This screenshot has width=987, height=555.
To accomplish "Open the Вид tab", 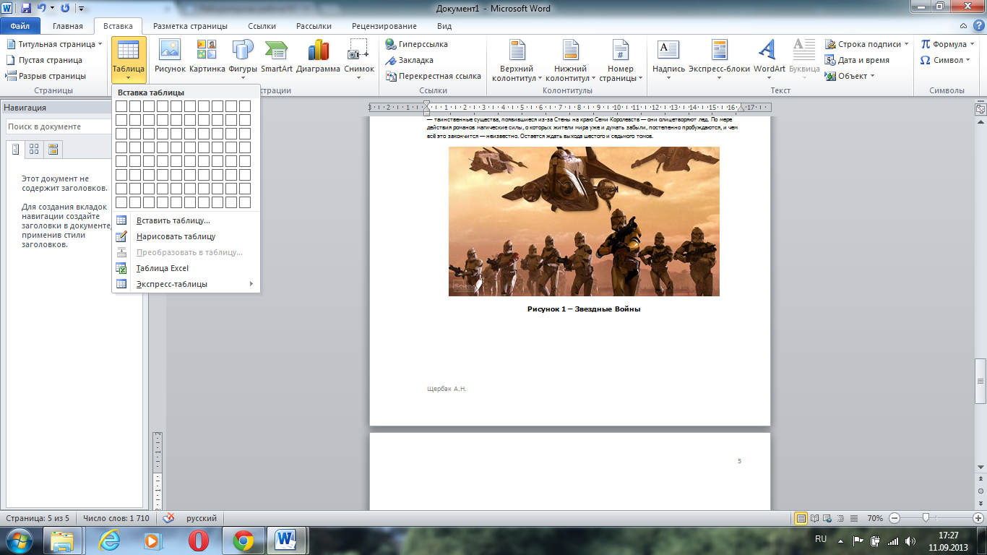I will (444, 26).
